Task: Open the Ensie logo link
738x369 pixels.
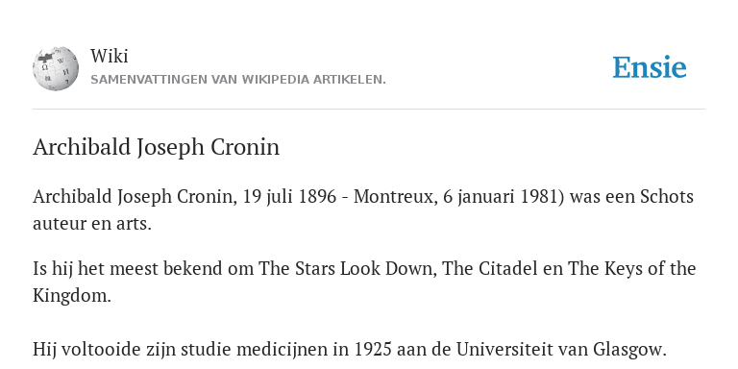Action: click(x=649, y=67)
